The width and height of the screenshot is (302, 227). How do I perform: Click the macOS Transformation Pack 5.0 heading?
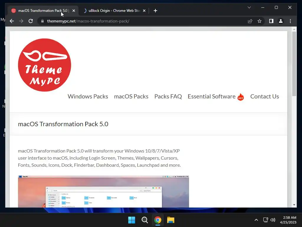(x=63, y=124)
